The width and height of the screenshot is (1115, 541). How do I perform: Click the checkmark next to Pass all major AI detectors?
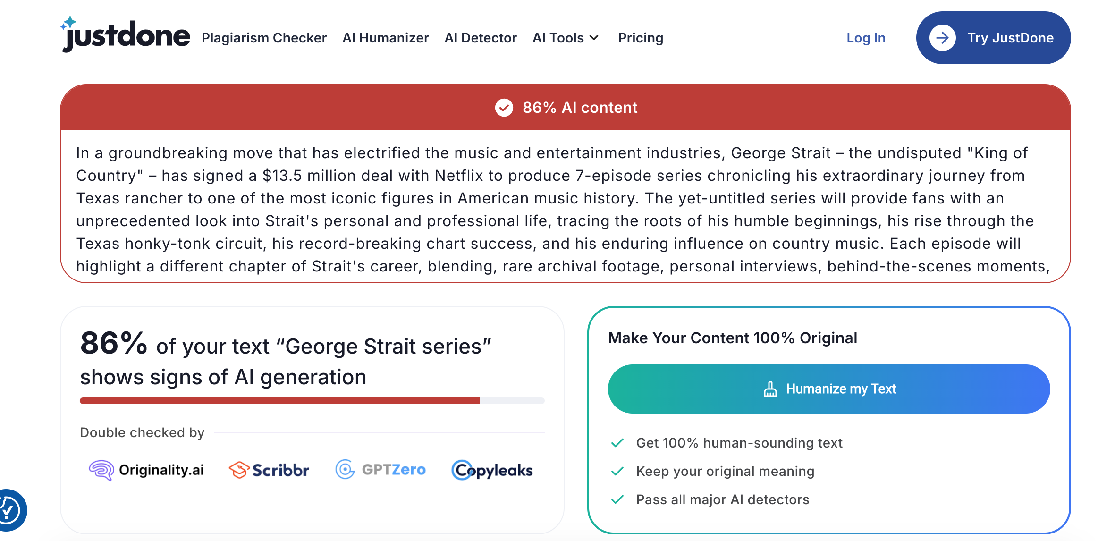coord(617,499)
